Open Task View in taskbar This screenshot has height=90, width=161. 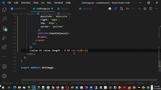click(x=9, y=87)
